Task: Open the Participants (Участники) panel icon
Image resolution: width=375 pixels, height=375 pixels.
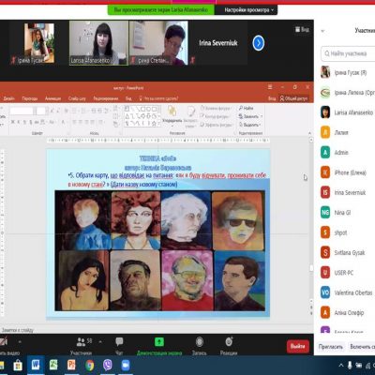Action: (x=82, y=342)
